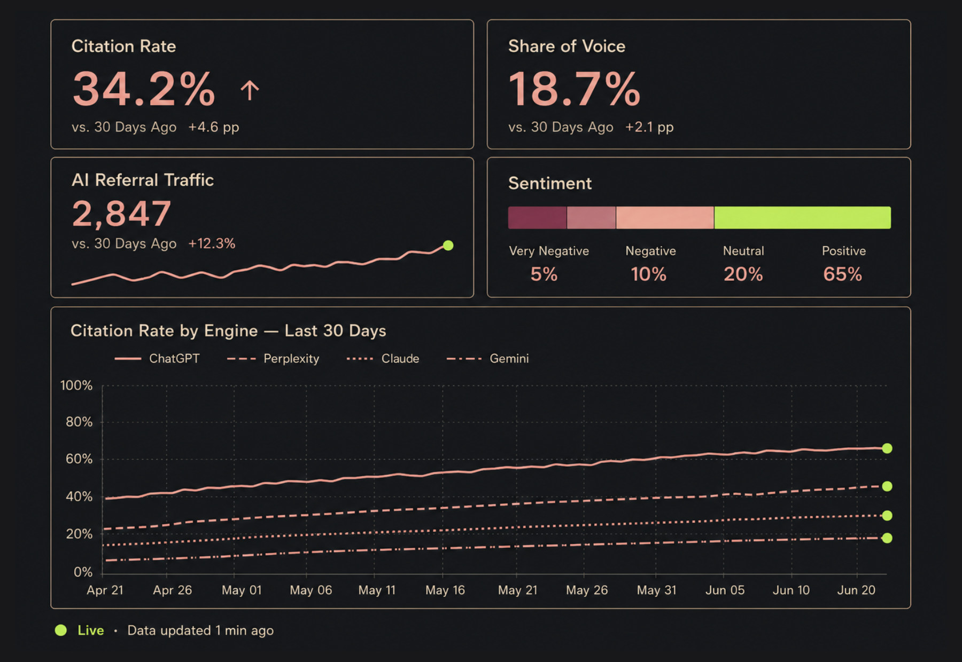Click the AI Referral Traffic sparkline chart

tap(262, 264)
